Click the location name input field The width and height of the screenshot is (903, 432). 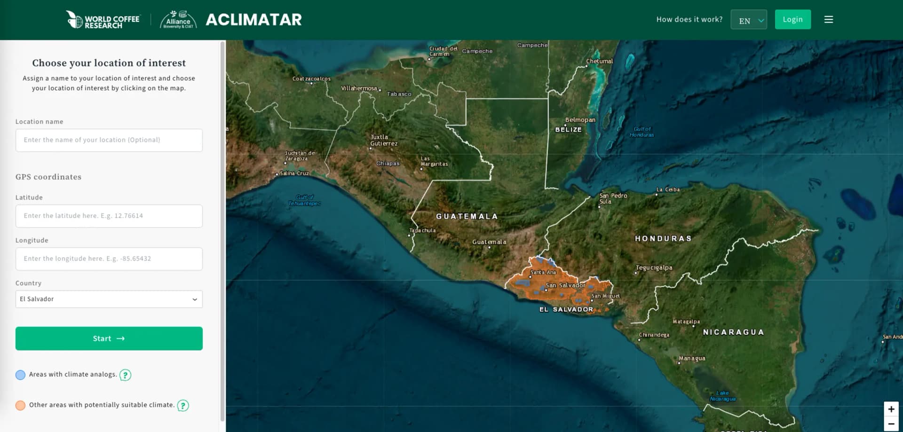click(109, 140)
